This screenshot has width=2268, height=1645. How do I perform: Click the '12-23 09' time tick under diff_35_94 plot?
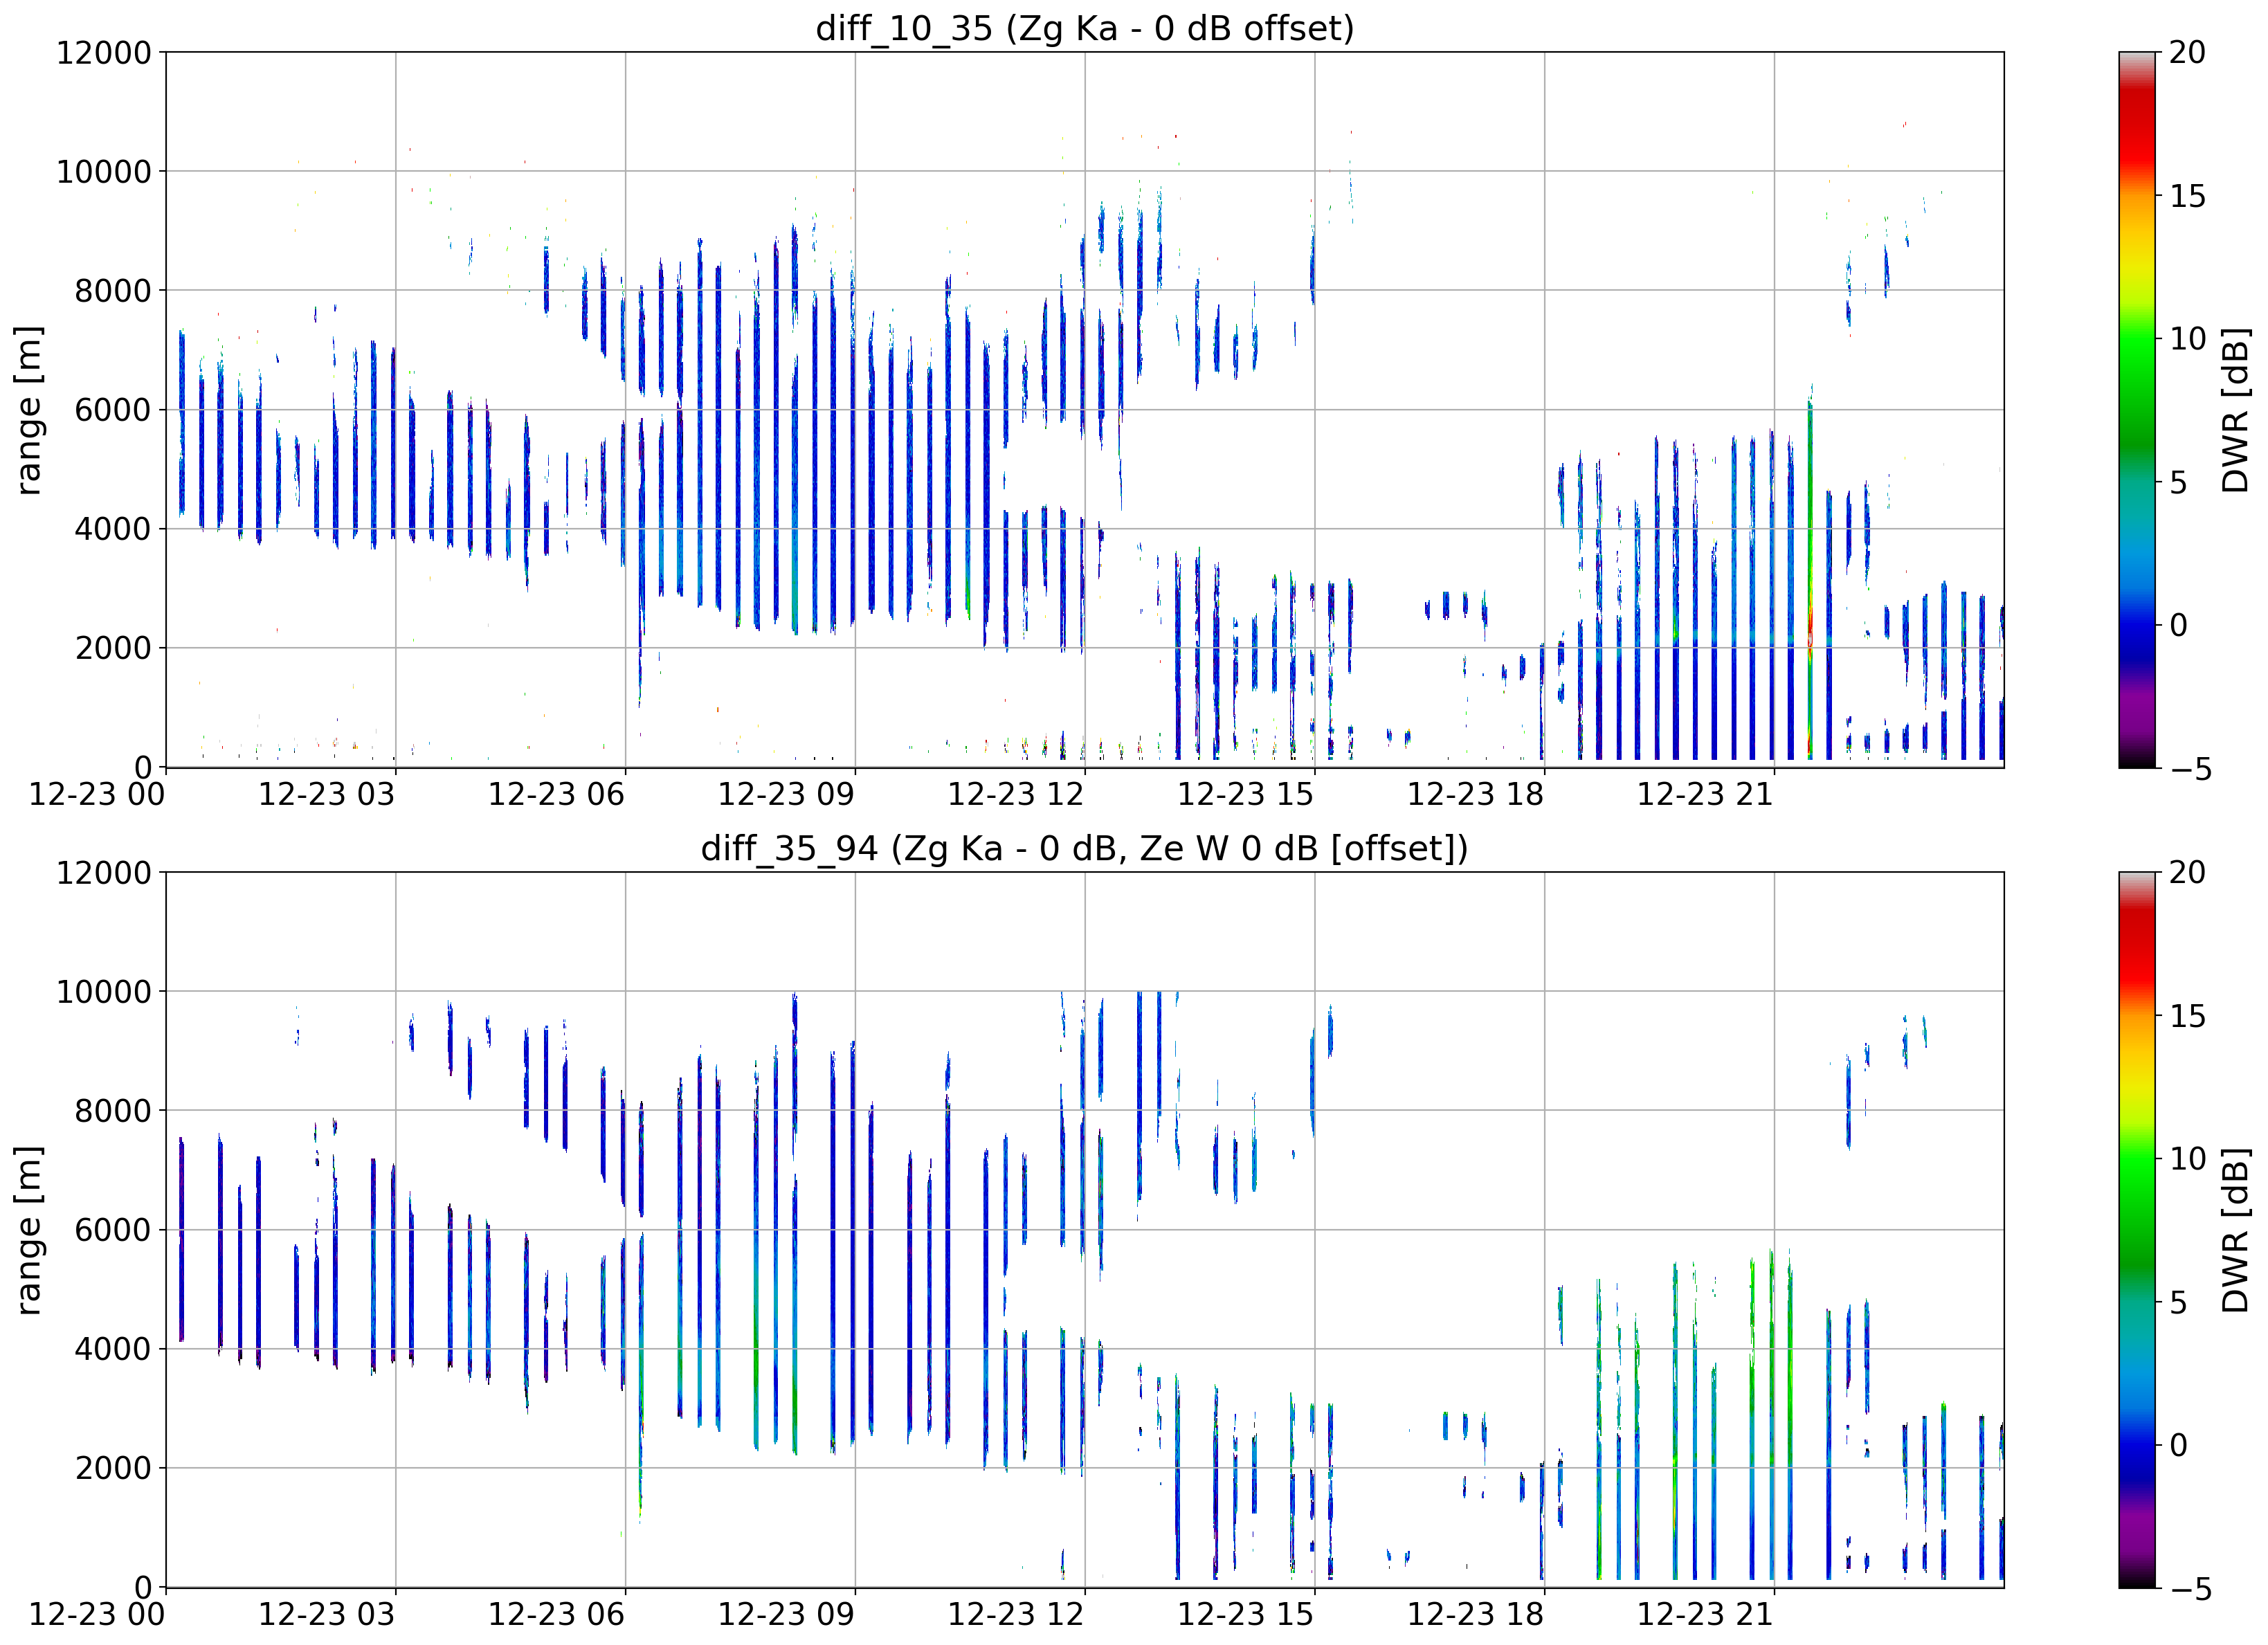pos(786,1614)
